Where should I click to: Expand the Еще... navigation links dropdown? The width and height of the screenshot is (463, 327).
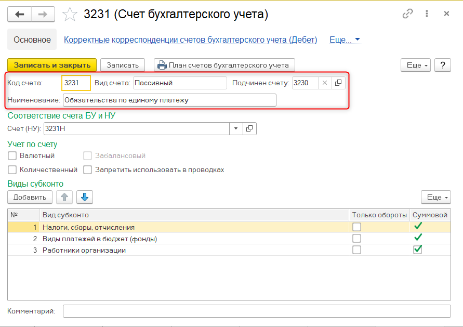click(346, 40)
